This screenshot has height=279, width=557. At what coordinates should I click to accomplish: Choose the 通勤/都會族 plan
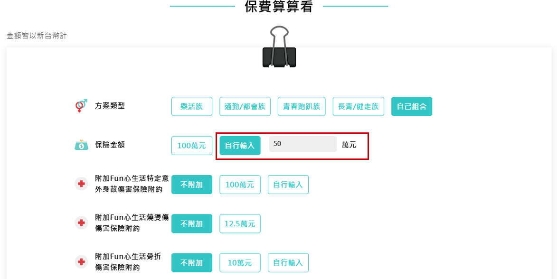click(245, 106)
